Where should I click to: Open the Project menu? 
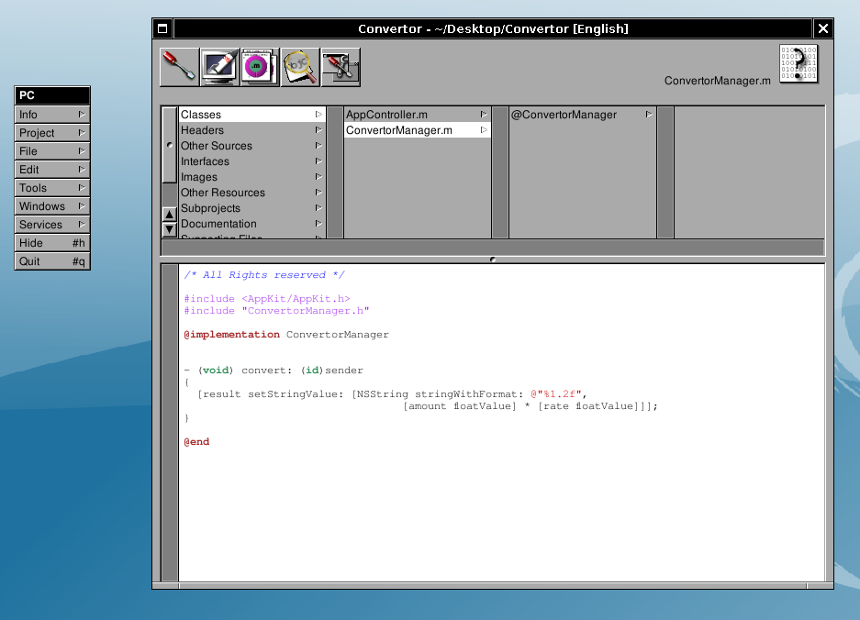pyautogui.click(x=52, y=133)
